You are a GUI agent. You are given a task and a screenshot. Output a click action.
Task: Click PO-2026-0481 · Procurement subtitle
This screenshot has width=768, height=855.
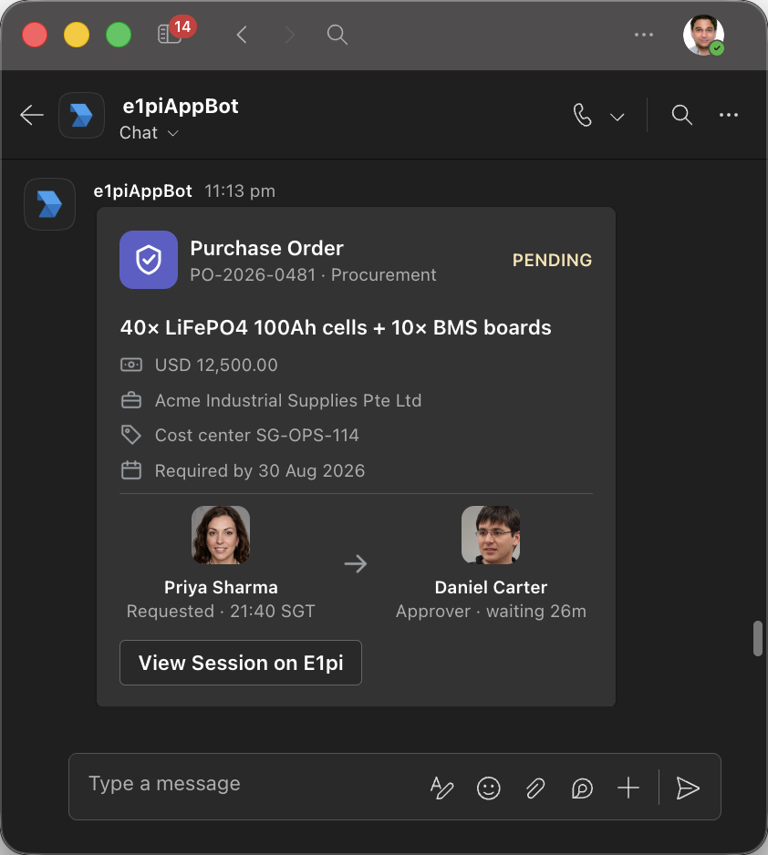point(313,275)
